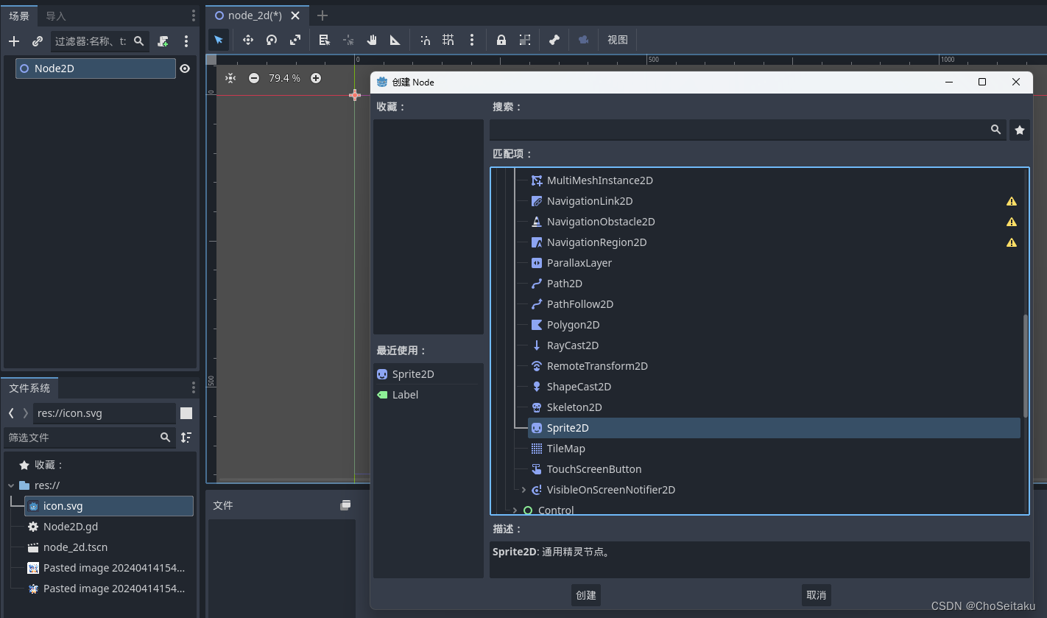This screenshot has width=1047, height=618.
Task: Open the file sort options
Action: coord(186,438)
